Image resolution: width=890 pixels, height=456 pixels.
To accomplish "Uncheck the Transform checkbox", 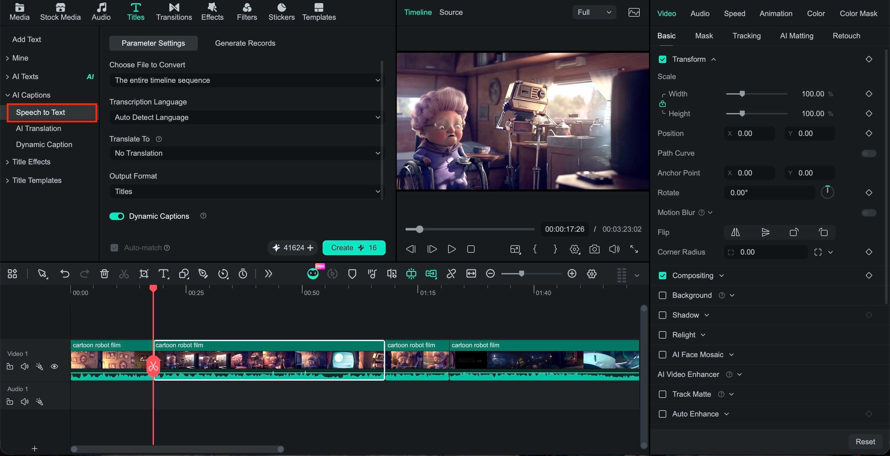I will pos(662,59).
